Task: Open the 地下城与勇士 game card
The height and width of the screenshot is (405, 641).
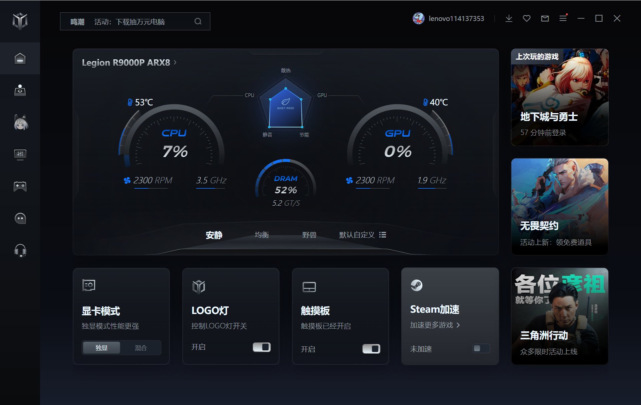Action: click(x=560, y=97)
